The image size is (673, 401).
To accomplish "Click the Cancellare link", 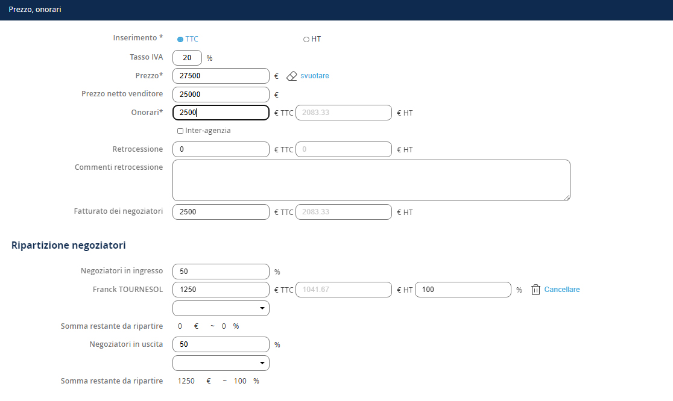I will (x=562, y=290).
